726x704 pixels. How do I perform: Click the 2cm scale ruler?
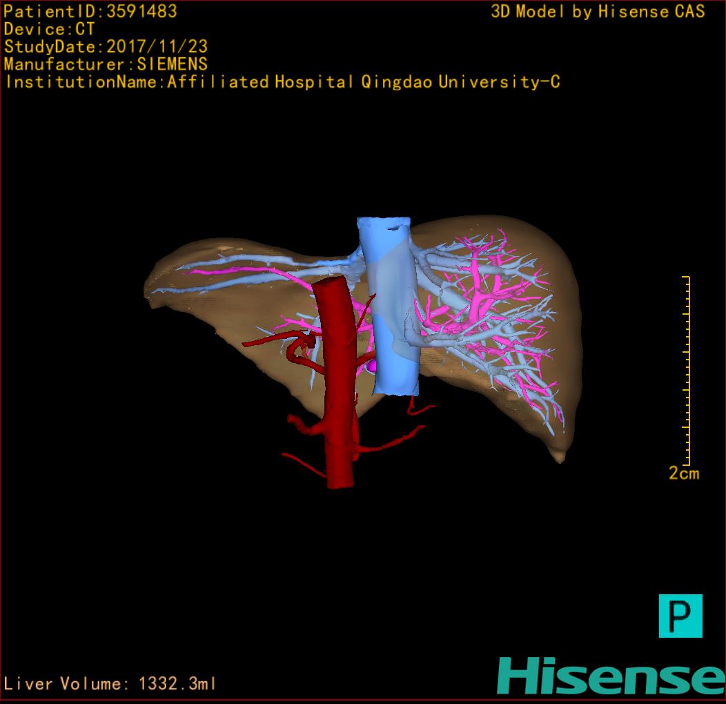click(x=686, y=371)
